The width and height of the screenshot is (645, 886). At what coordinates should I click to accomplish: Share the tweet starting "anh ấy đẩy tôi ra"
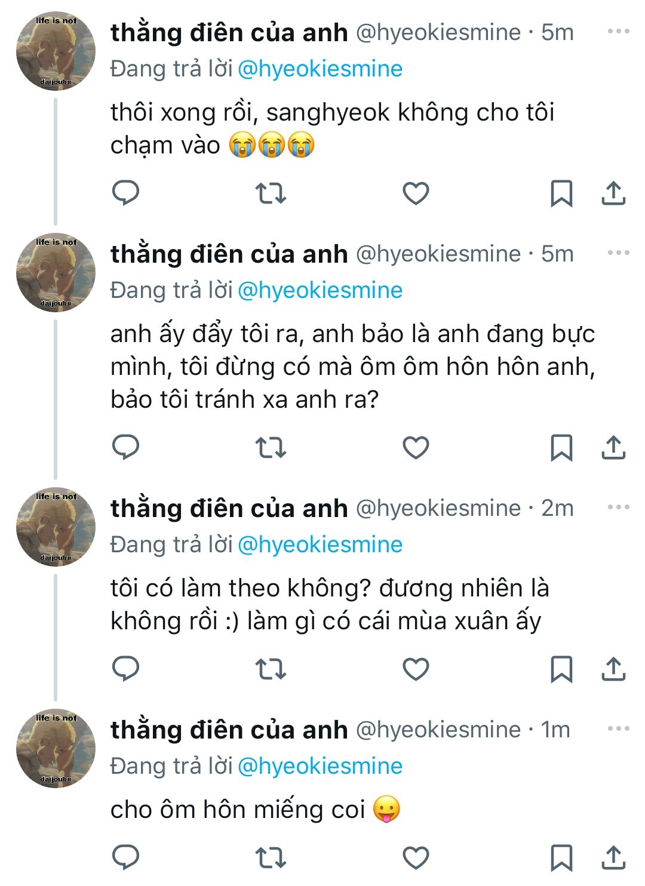[613, 447]
